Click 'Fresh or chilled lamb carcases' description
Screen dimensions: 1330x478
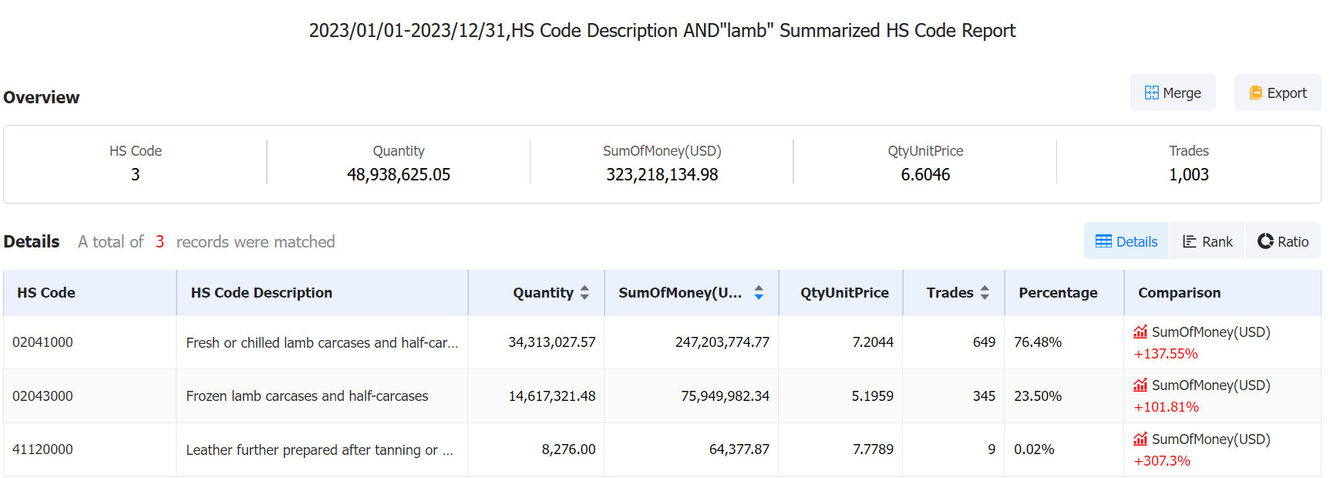[x=322, y=343]
